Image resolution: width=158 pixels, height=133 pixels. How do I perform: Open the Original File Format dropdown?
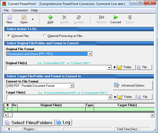(x=90, y=54)
